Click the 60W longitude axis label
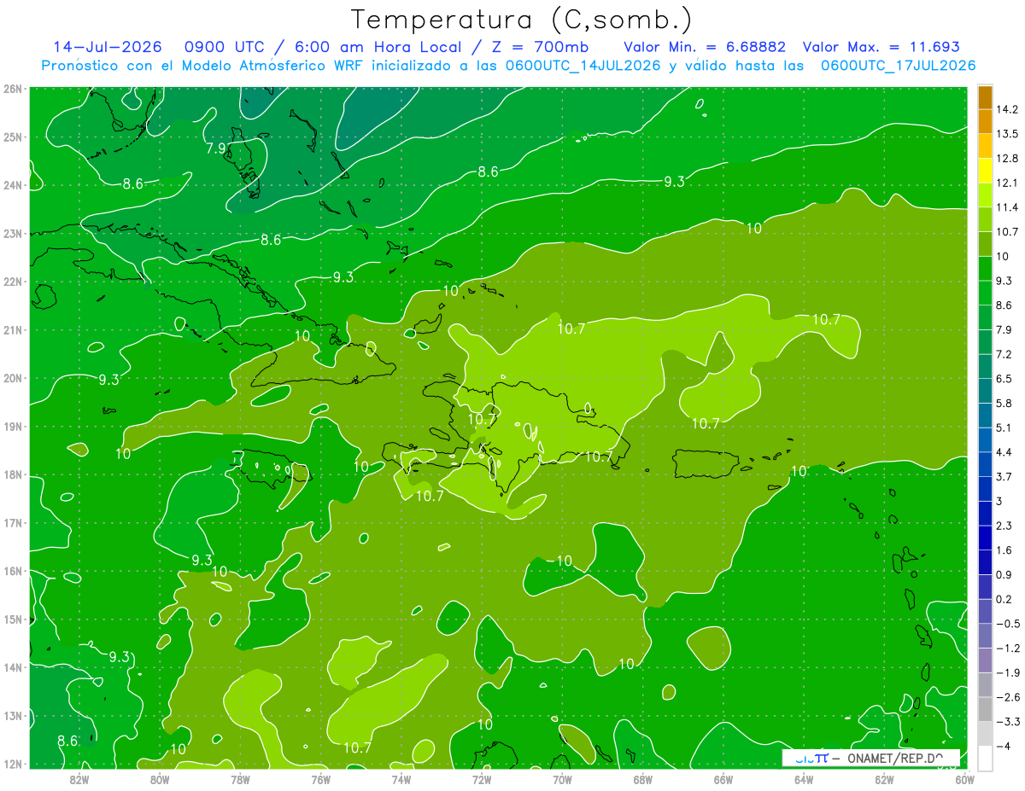Image resolution: width=1025 pixels, height=791 pixels. click(965, 779)
